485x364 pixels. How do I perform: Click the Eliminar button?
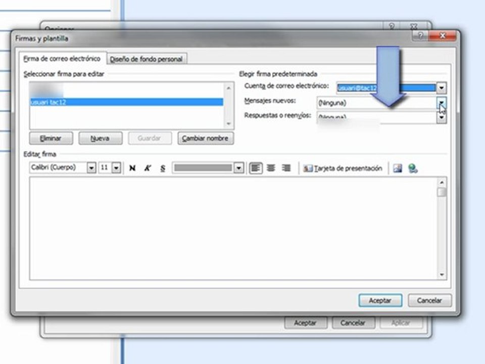[51, 138]
